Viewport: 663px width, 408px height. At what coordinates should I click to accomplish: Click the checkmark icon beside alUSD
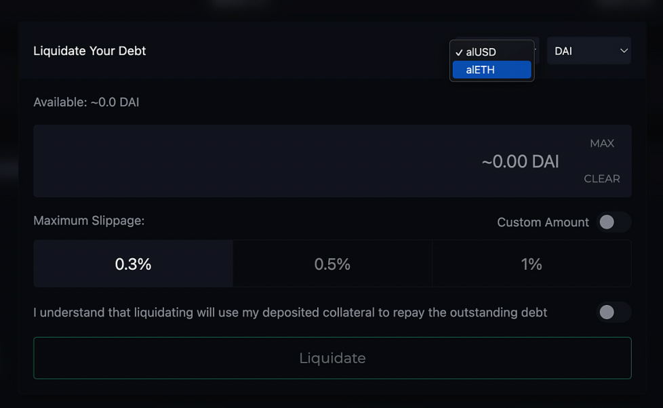click(459, 52)
